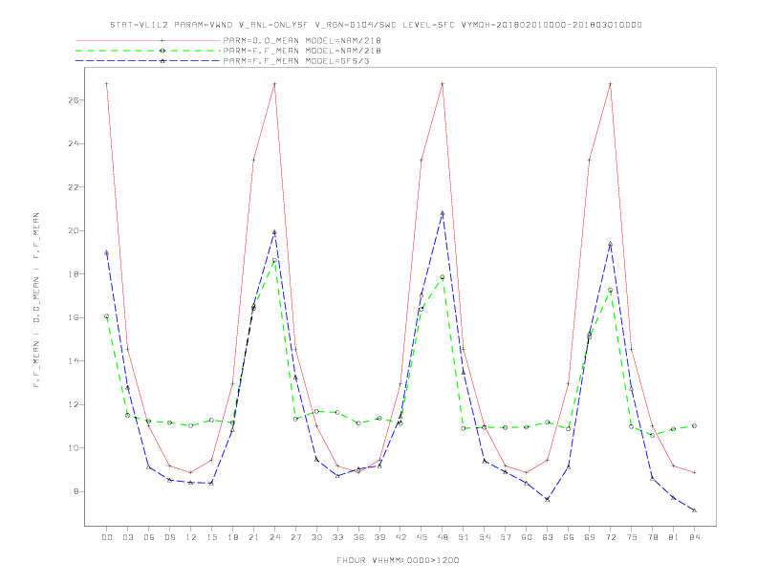The image size is (757, 585).
Task: Click y-axis tick label 8
Action: pyautogui.click(x=76, y=491)
